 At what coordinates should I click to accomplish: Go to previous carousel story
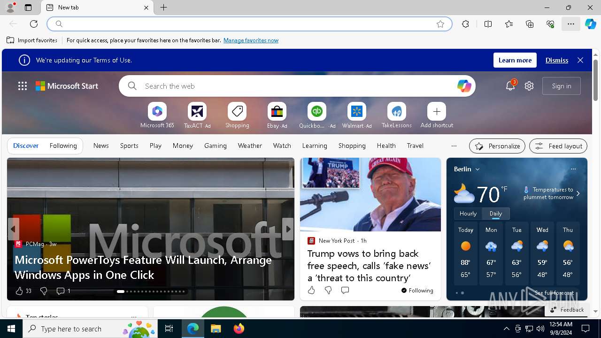pos(13,229)
